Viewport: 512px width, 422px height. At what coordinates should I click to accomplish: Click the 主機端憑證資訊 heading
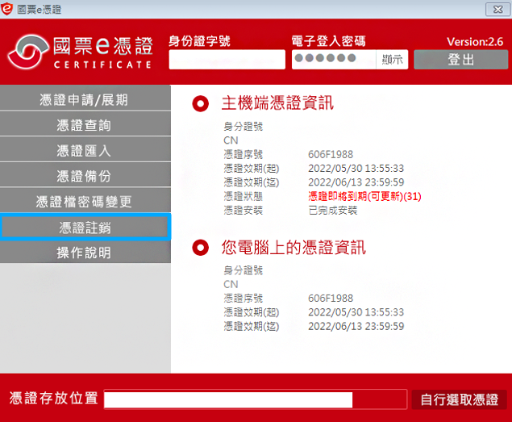coord(277,103)
